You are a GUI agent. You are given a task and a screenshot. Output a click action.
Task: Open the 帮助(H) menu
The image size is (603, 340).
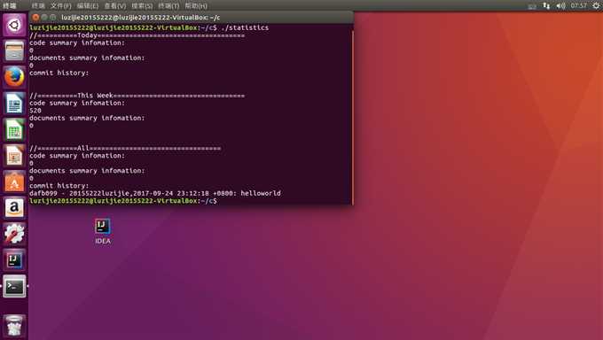click(x=196, y=6)
